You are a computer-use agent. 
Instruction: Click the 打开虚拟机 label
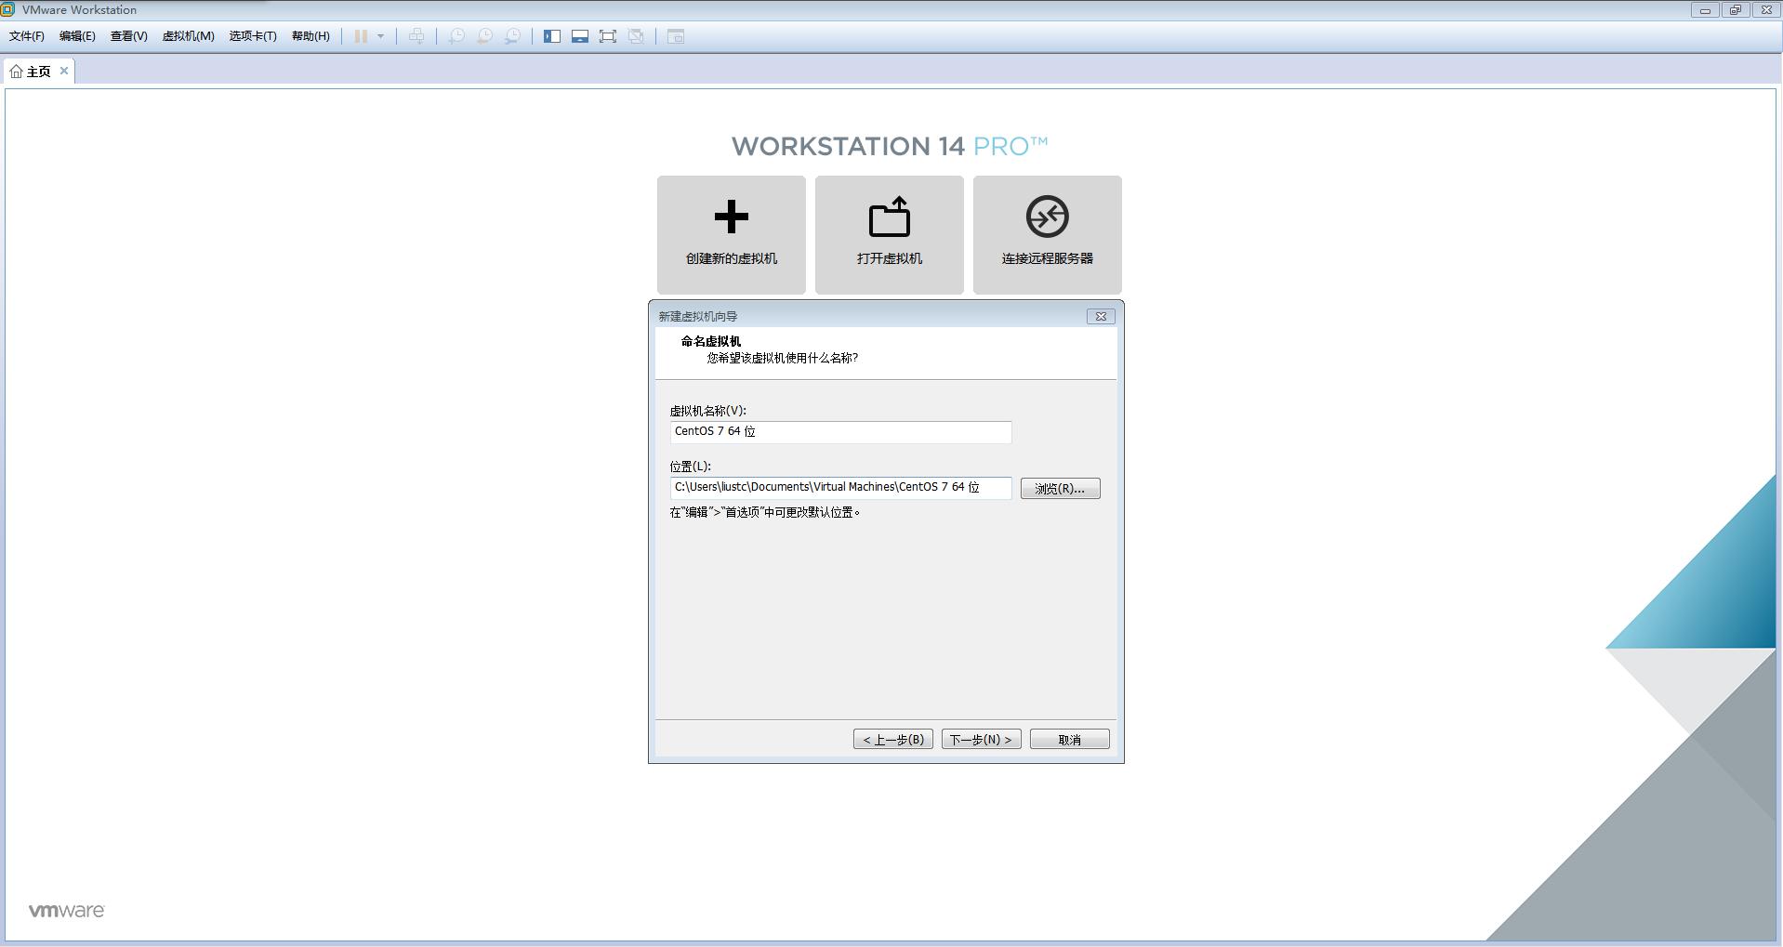[890, 258]
